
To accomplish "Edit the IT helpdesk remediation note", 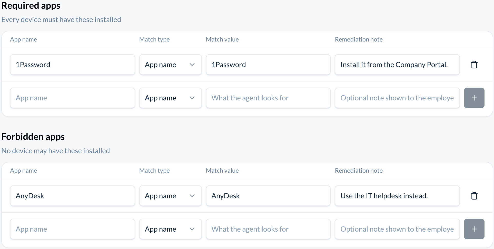I will pyautogui.click(x=397, y=196).
